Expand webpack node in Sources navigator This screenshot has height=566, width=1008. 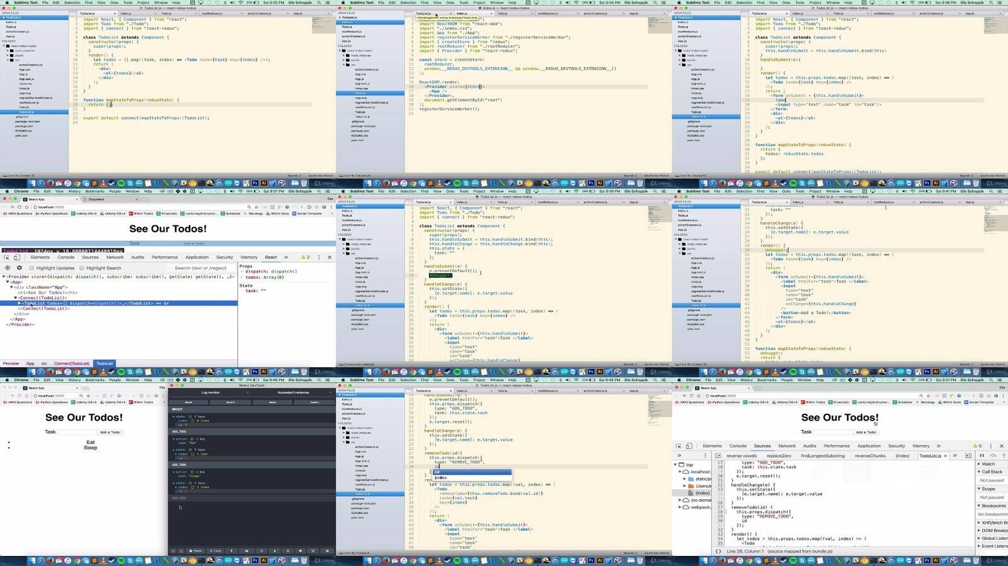[680, 507]
